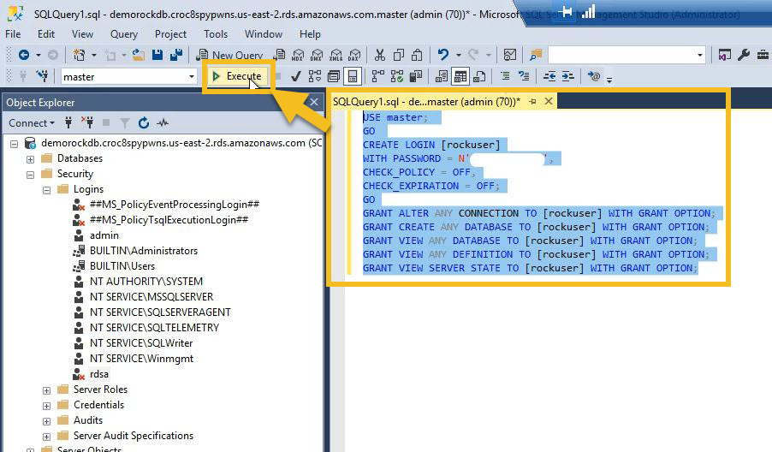Click the Copy icon in toolbar
772x452 pixels.
click(x=398, y=55)
